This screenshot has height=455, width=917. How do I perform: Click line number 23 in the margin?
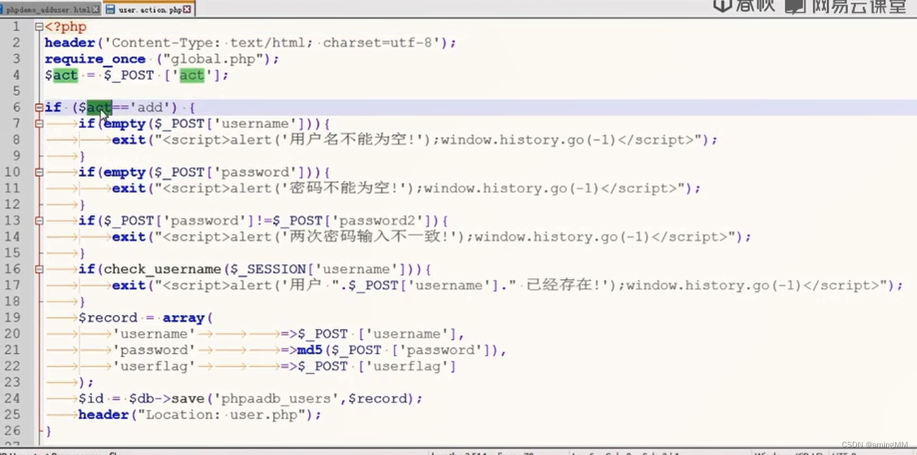13,382
